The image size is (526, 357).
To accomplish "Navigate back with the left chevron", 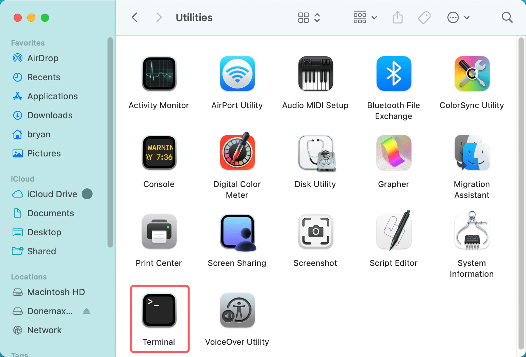I will tap(135, 17).
